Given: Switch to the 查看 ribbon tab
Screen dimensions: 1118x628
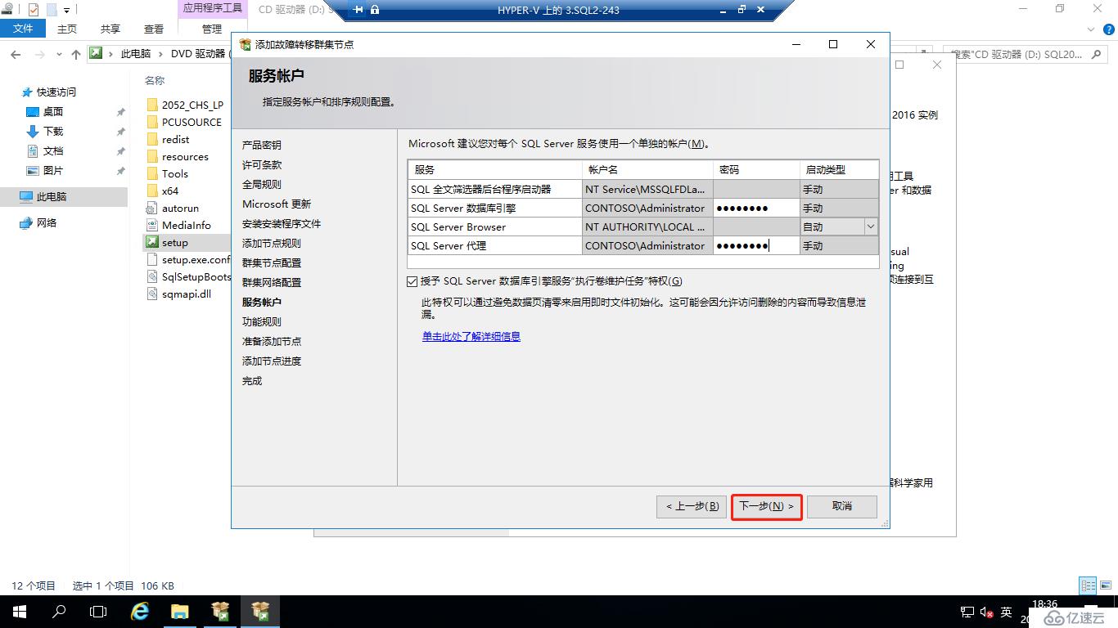Looking at the screenshot, I should point(154,29).
